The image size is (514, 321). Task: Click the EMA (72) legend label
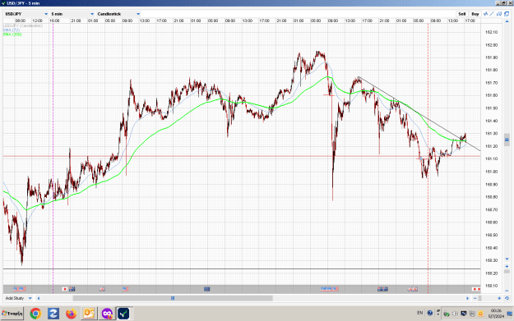[12, 30]
